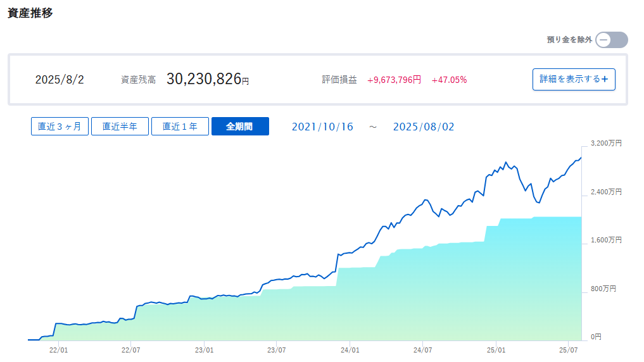
Task: Select the 全期間 period button
Action: click(x=240, y=127)
